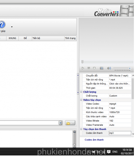Click the Video Framerate value Auto

click(x=120, y=125)
